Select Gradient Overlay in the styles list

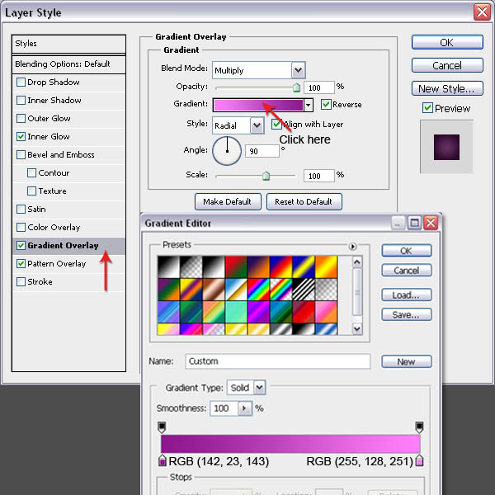(63, 246)
